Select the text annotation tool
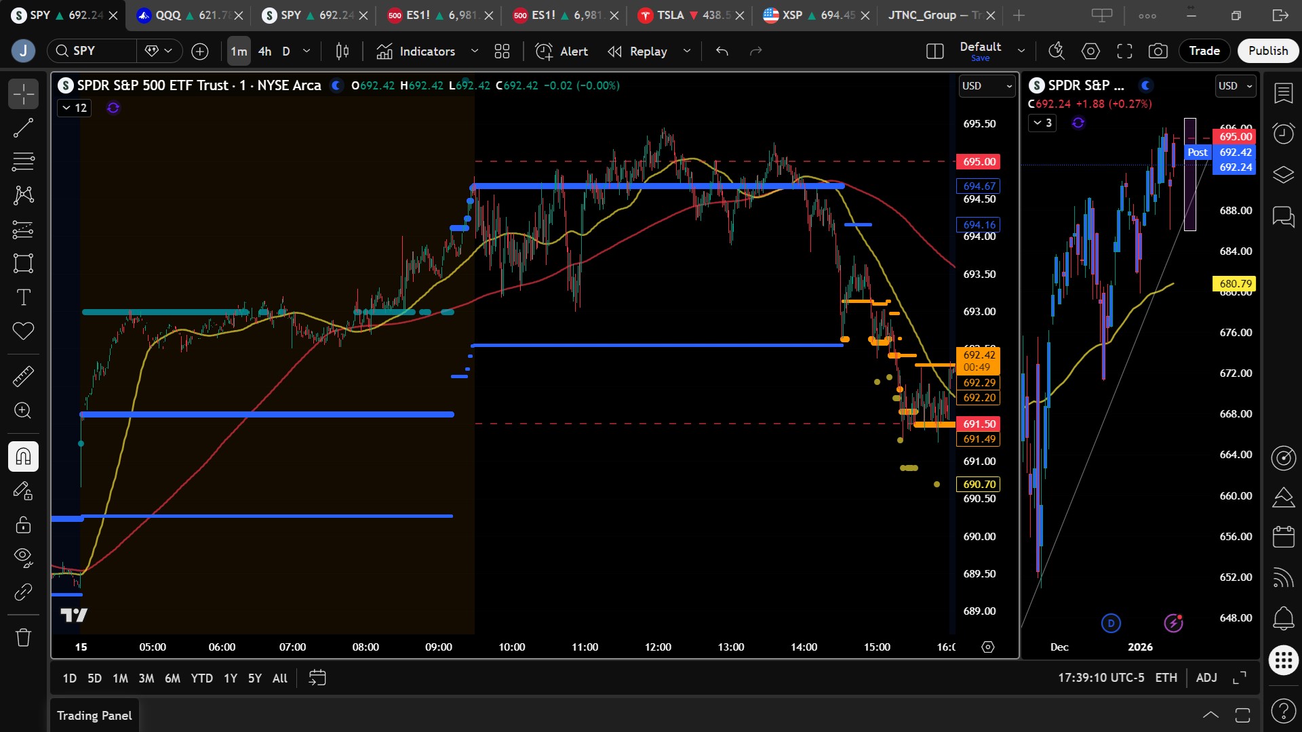Screen dimensions: 1302x732 [23, 297]
